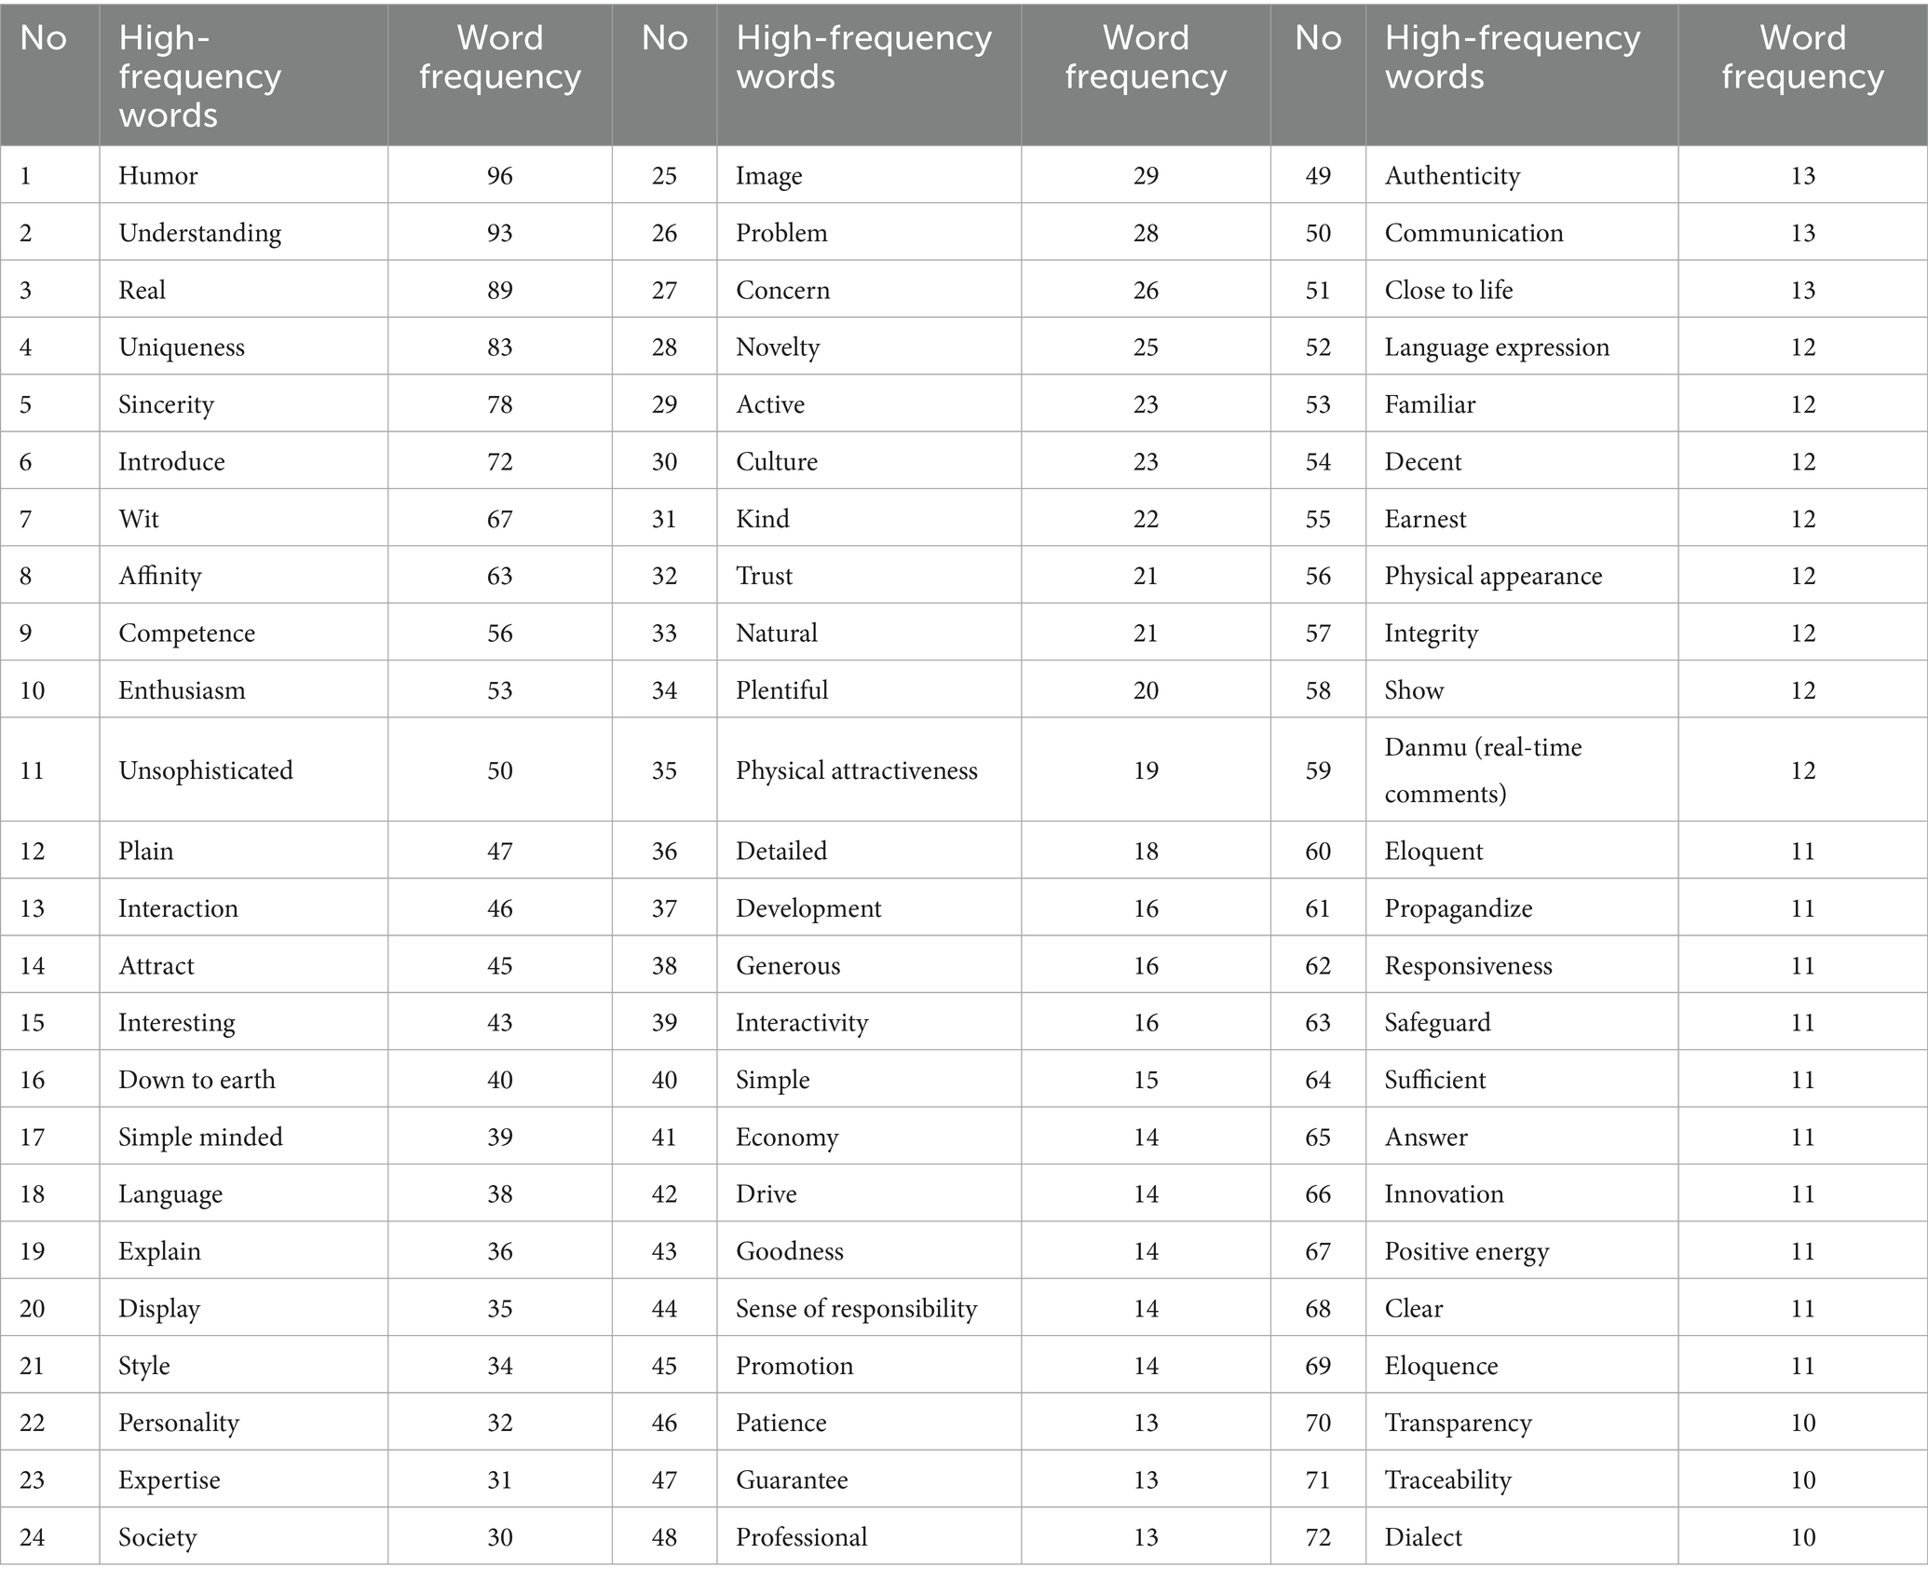Select the "Propagandize" table entry
The width and height of the screenshot is (1928, 1581).
point(1458,908)
